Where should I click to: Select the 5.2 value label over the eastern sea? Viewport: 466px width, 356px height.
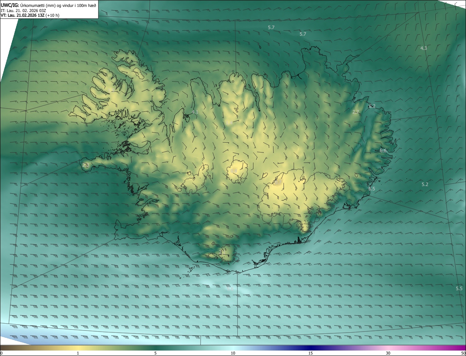pos(425,185)
